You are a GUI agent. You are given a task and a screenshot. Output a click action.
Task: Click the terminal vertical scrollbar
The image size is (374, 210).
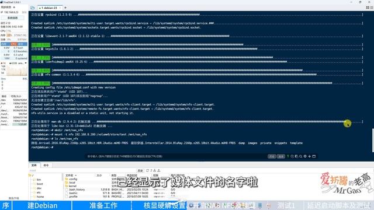[x=373, y=141]
